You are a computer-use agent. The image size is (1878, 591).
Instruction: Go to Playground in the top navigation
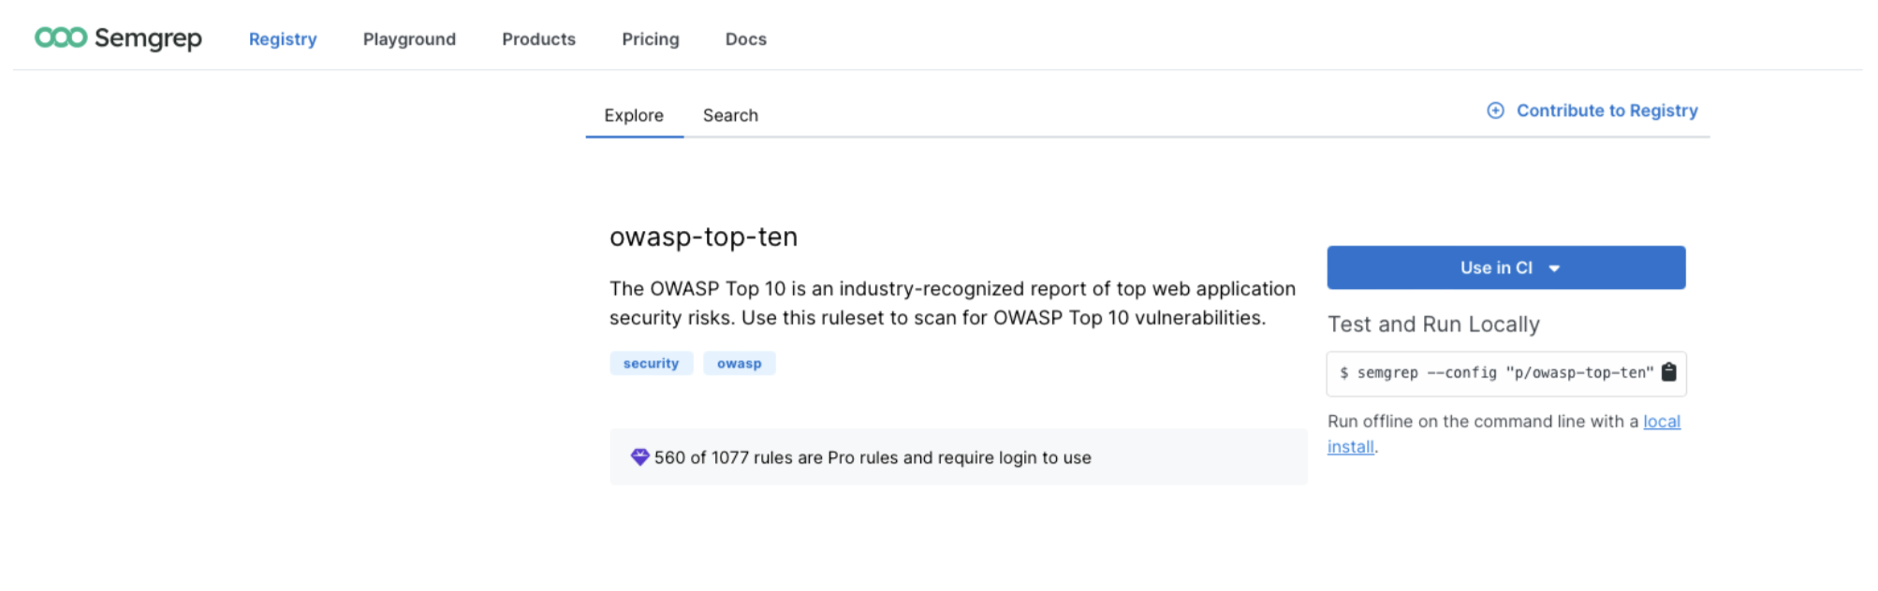coord(409,39)
